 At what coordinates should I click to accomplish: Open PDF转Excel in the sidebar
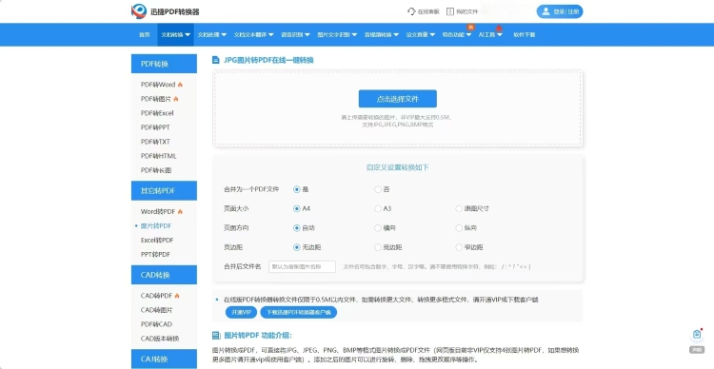[x=157, y=113]
